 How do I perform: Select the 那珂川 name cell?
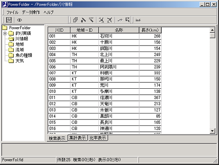(119, 79)
